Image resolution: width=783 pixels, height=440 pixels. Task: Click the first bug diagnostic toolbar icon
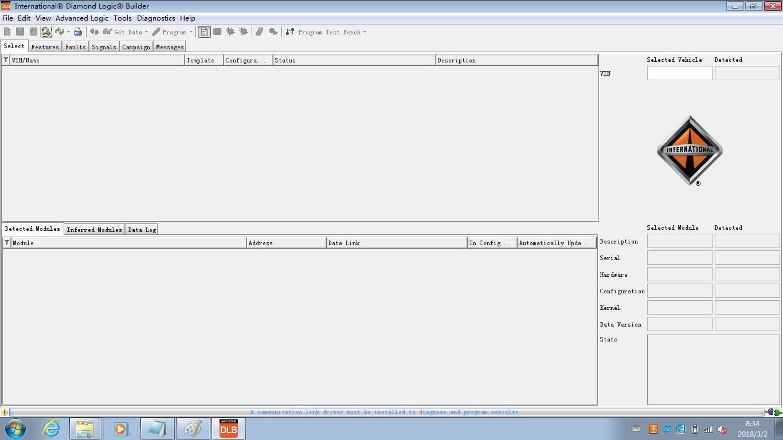pyautogui.click(x=230, y=32)
